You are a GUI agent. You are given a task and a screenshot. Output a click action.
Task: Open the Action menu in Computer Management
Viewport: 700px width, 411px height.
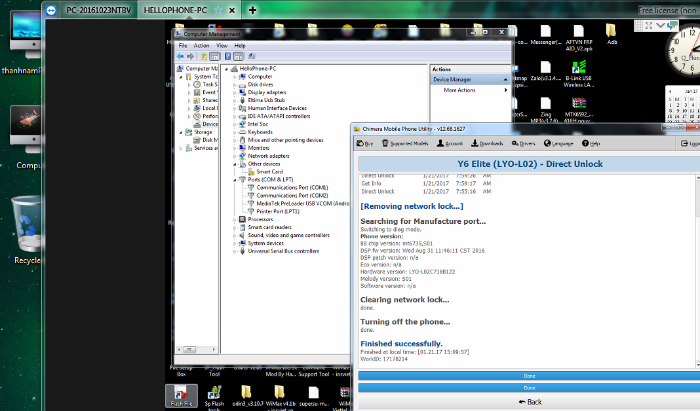201,45
